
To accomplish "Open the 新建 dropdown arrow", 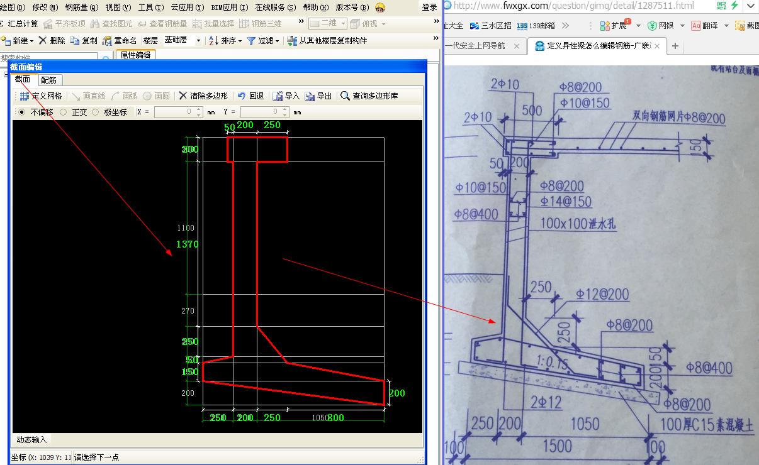I will point(32,41).
